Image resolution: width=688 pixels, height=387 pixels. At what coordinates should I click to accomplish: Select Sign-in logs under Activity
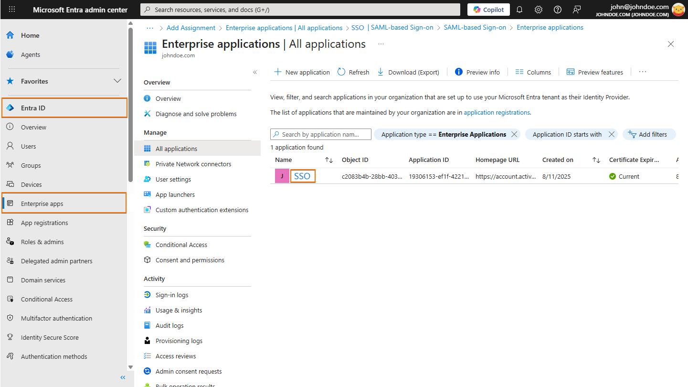[x=172, y=294]
